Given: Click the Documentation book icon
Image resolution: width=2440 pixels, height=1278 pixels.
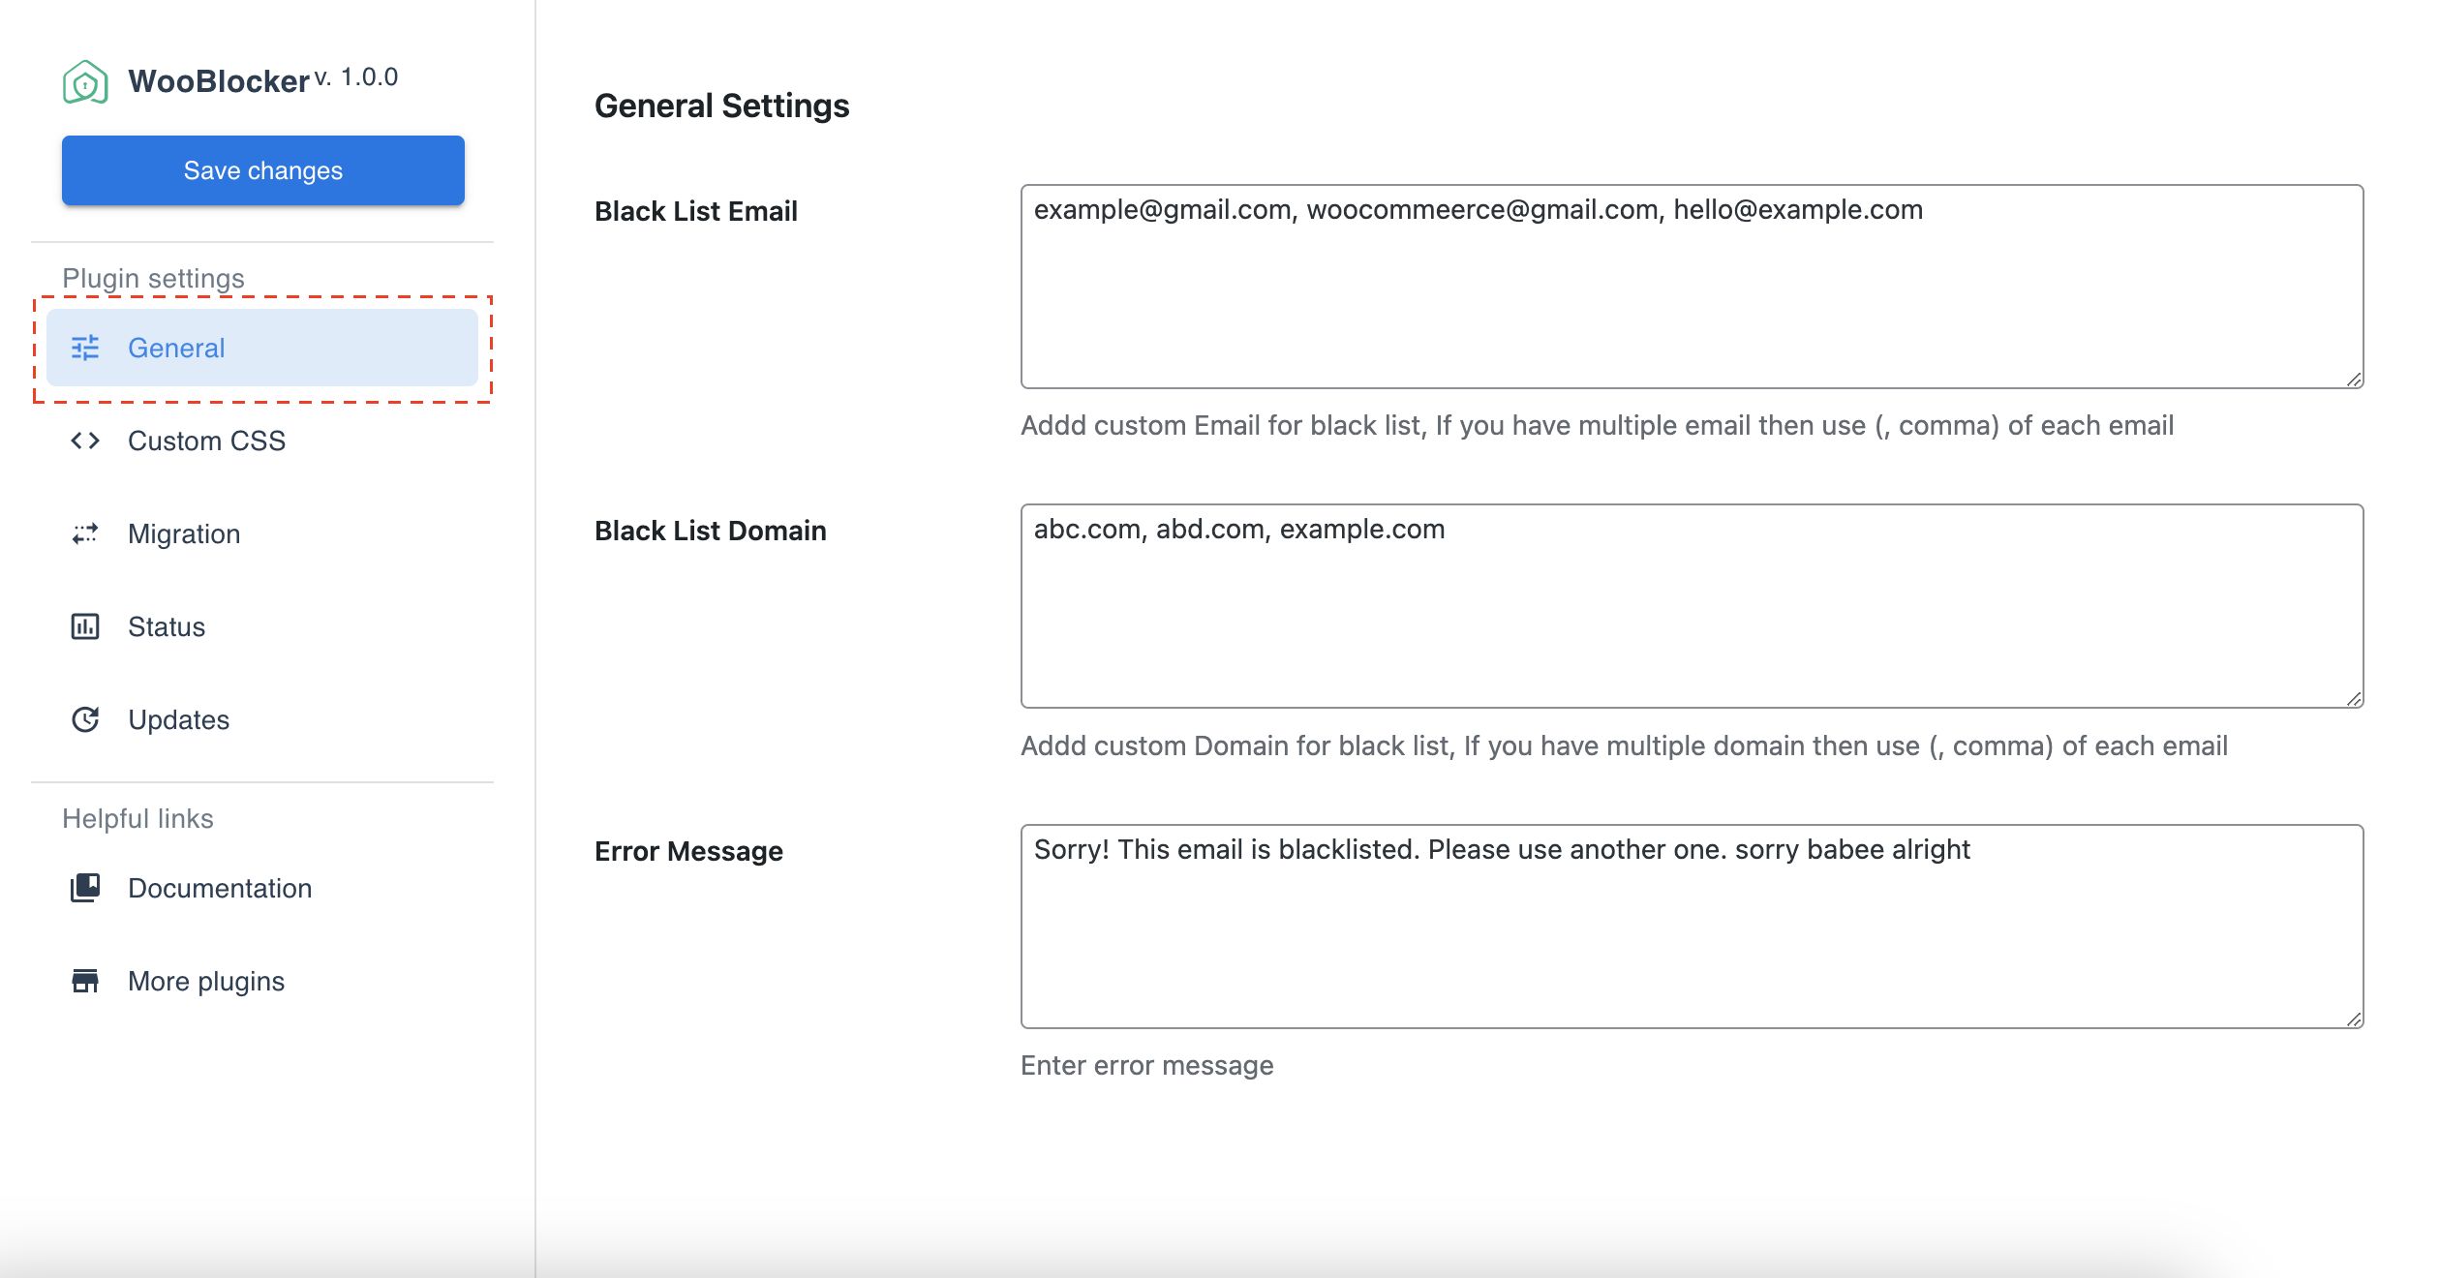Looking at the screenshot, I should coord(85,888).
